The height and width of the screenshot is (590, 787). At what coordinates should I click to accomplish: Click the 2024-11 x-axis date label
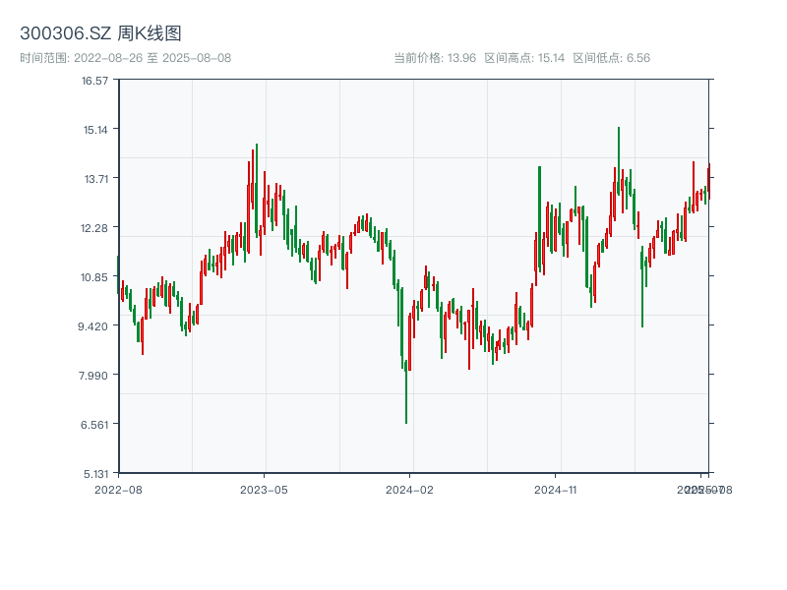tap(555, 489)
